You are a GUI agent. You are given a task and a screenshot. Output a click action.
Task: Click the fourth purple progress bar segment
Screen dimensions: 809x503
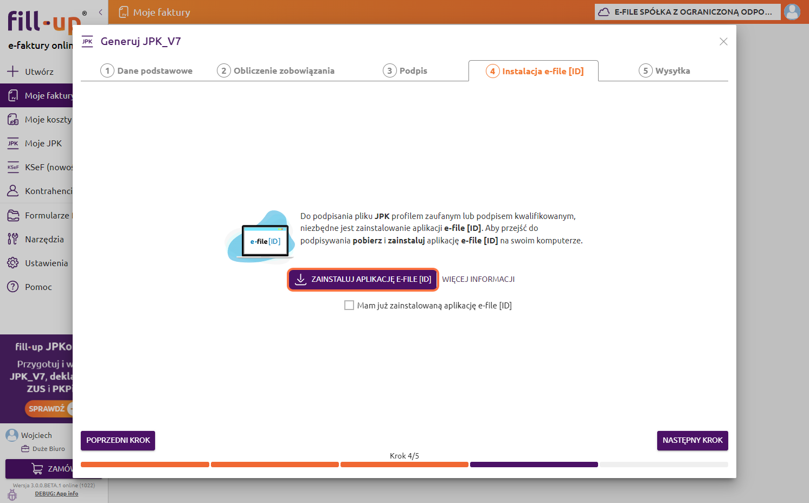point(534,465)
